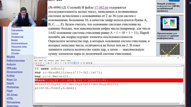Image resolution: width=191 pixels, height=107 pixels.
Task: Click the 'uses school;' code line
Action: coord(50,69)
